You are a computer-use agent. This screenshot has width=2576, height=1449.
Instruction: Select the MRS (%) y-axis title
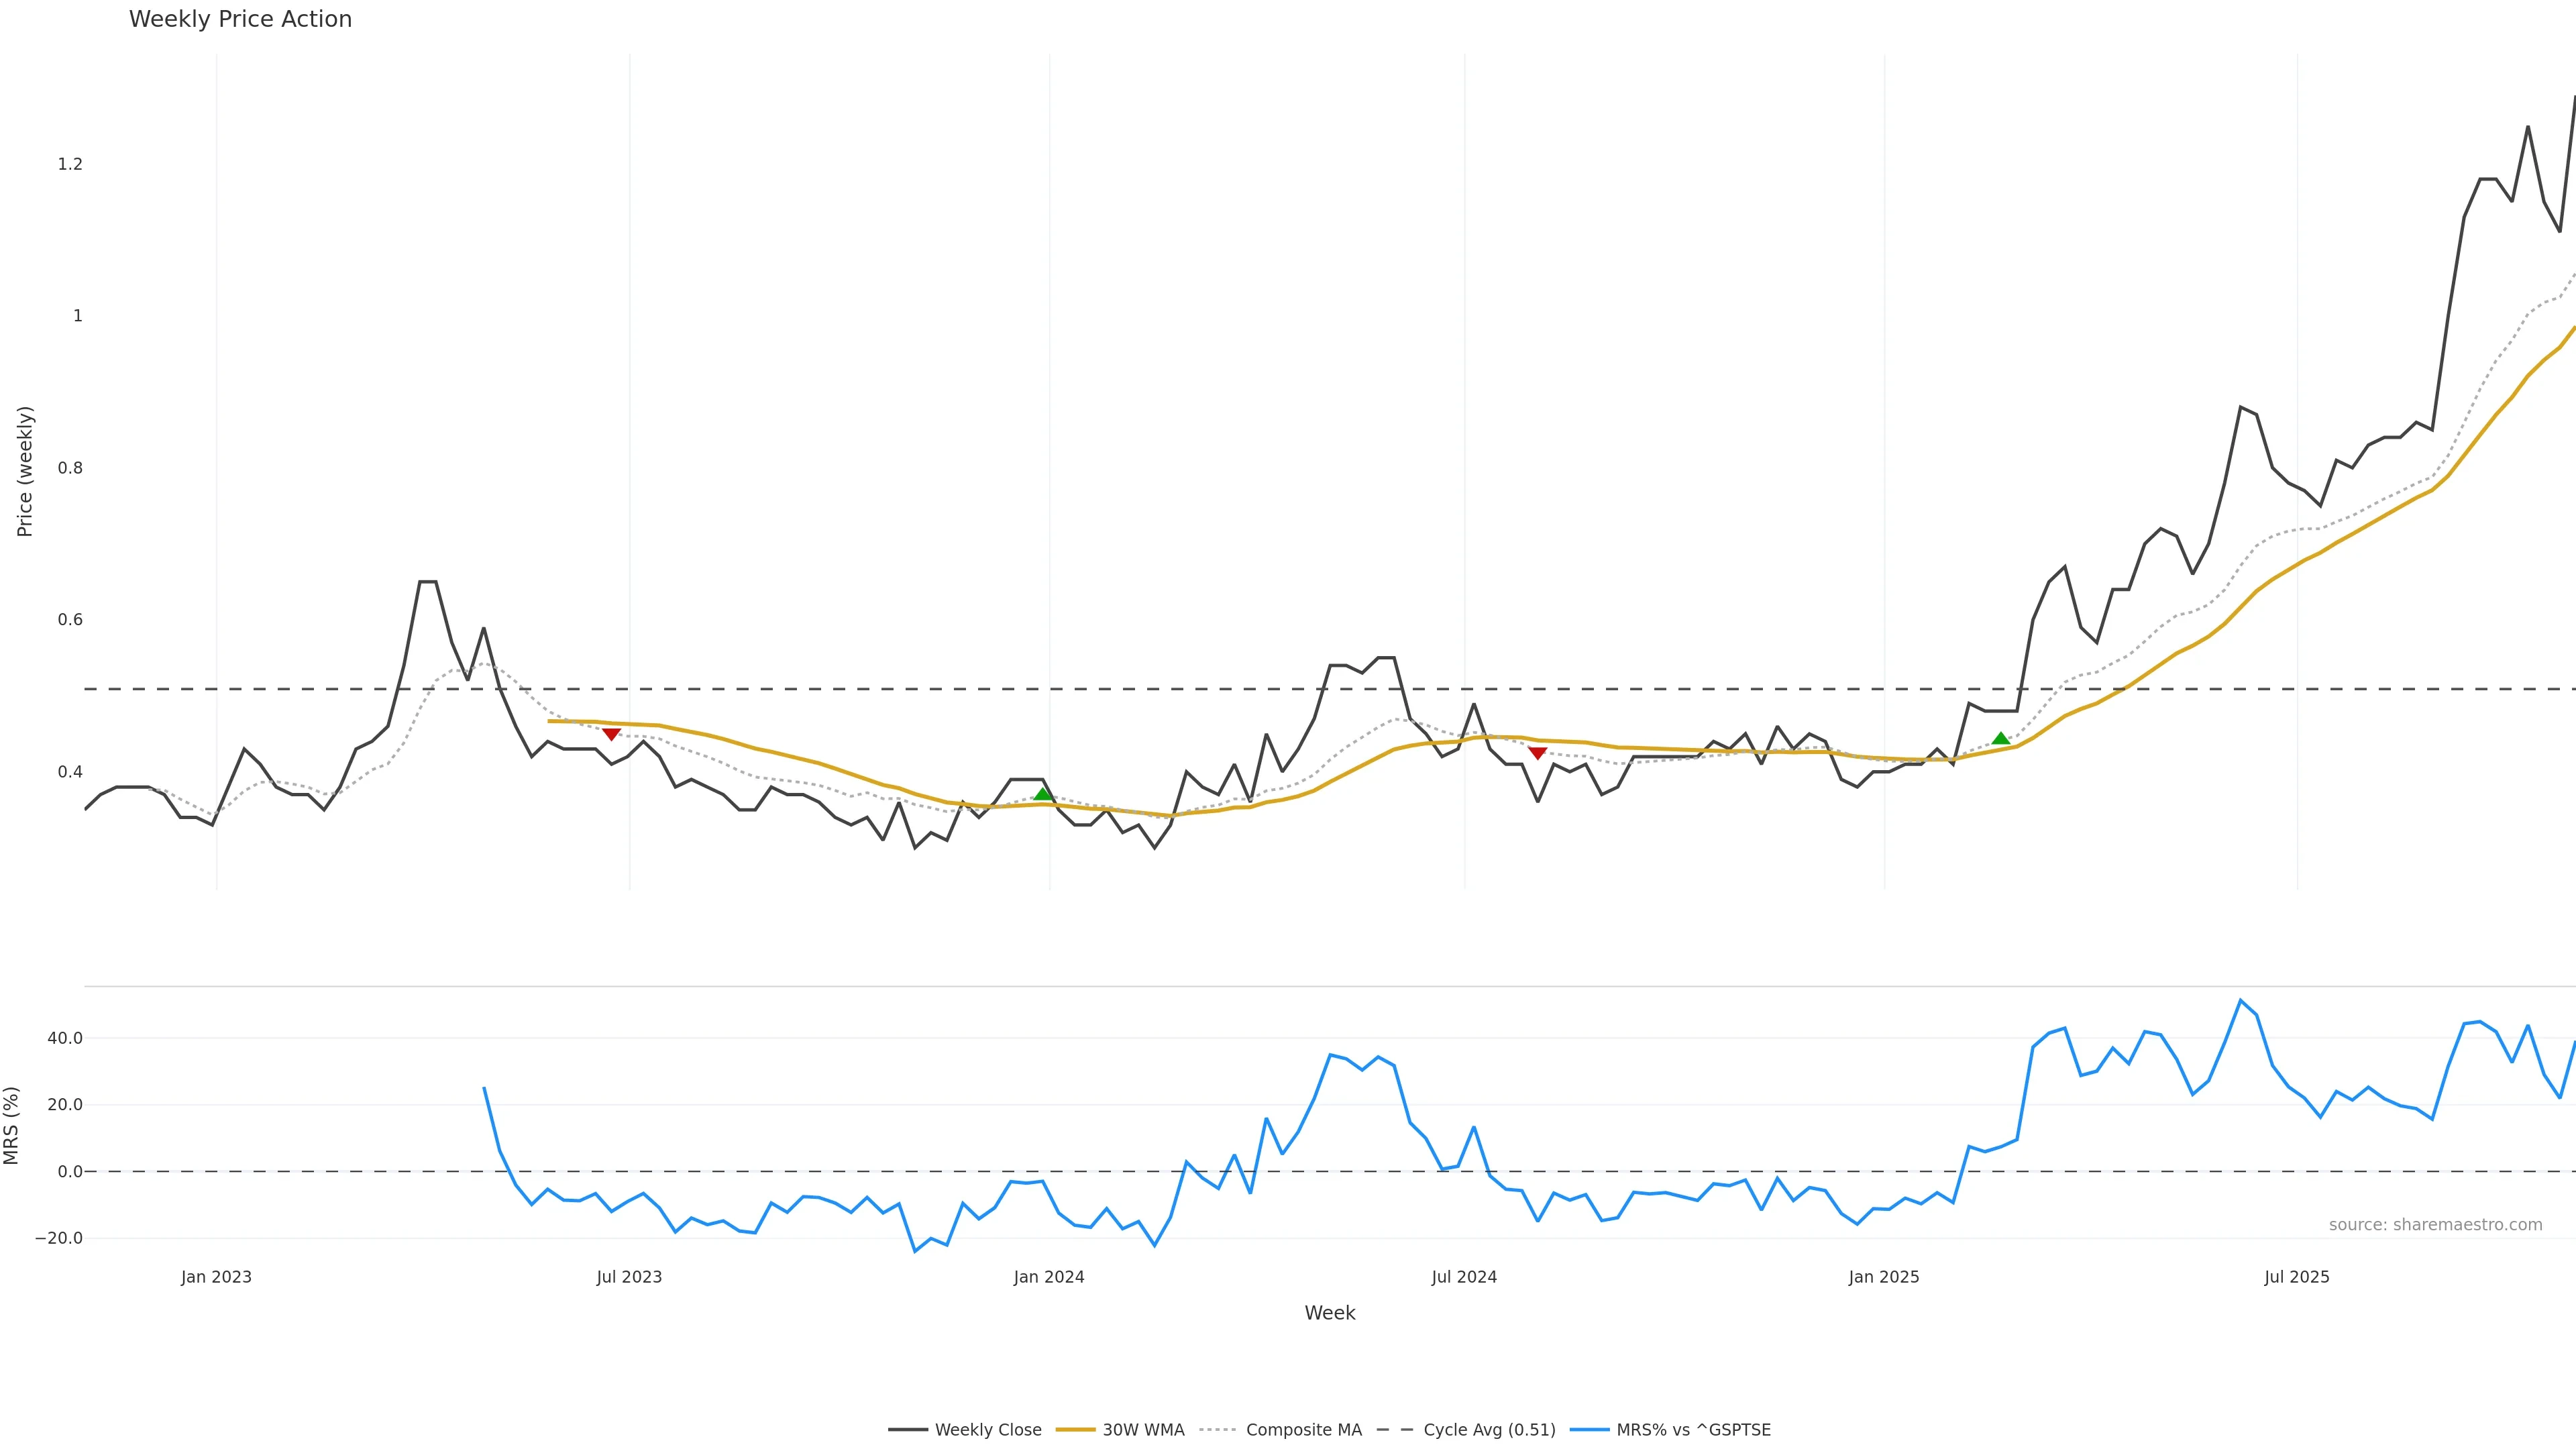pos(12,1125)
